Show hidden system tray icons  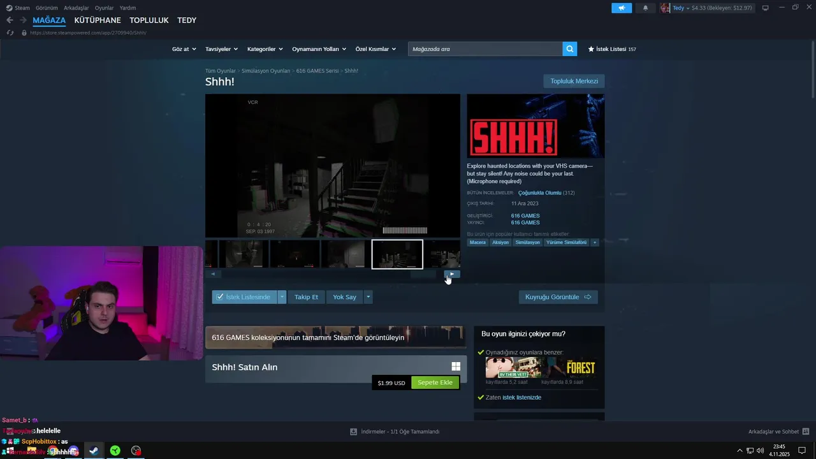coord(739,451)
